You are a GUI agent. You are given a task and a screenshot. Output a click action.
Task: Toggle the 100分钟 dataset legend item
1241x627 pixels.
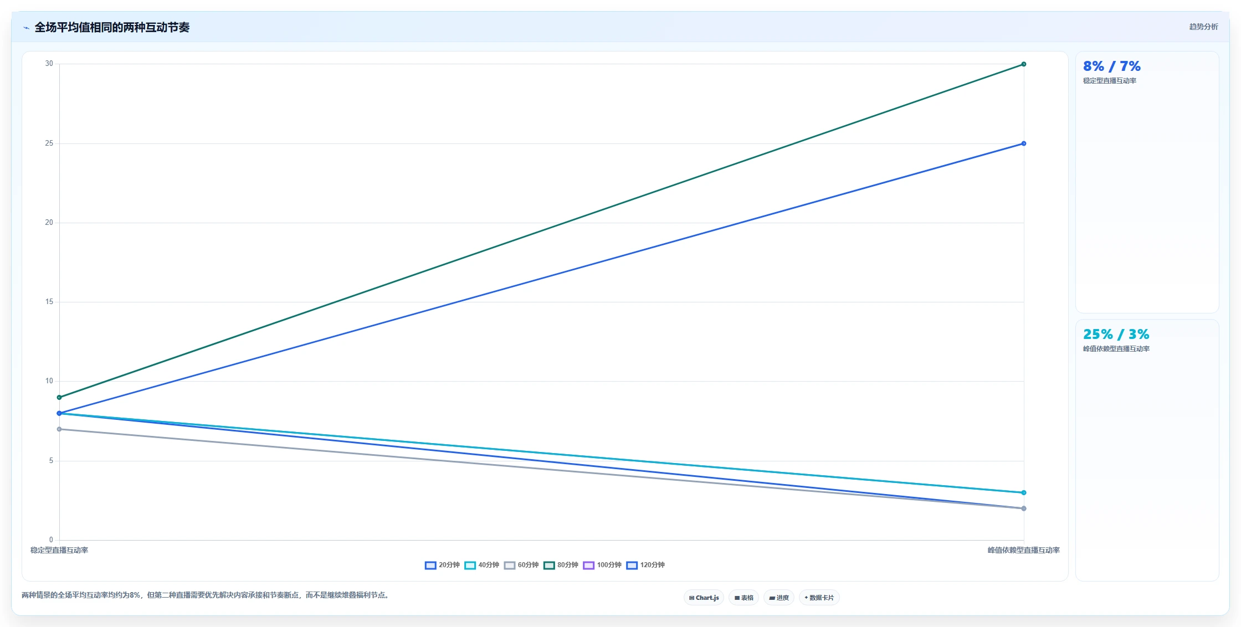[x=602, y=565]
